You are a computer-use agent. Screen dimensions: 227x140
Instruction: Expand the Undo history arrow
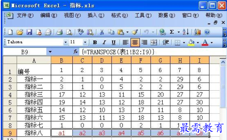pos(153,32)
